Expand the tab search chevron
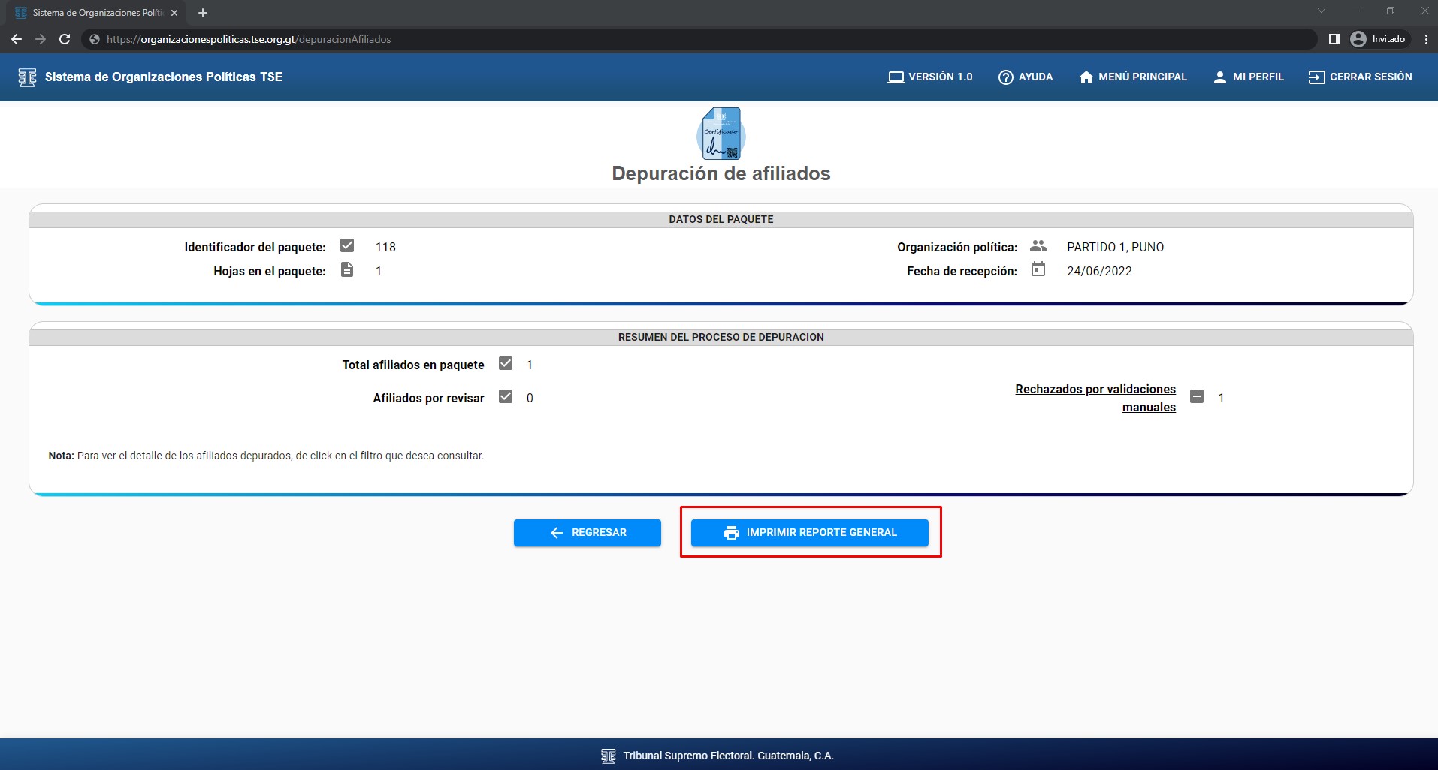Screen dimensions: 1438x770 [1321, 11]
